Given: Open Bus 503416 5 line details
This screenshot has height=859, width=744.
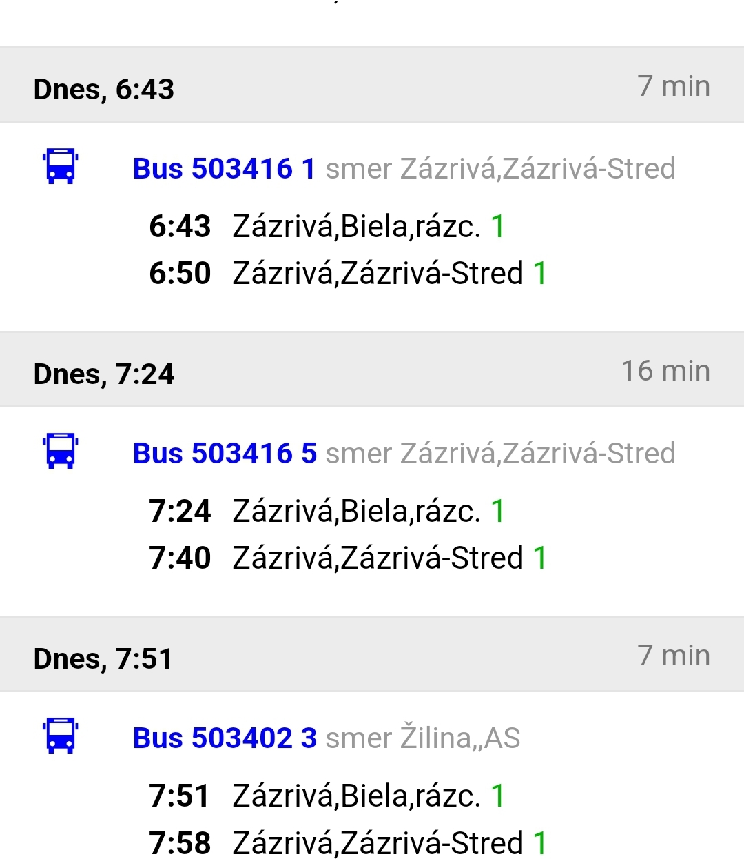Looking at the screenshot, I should click(225, 454).
